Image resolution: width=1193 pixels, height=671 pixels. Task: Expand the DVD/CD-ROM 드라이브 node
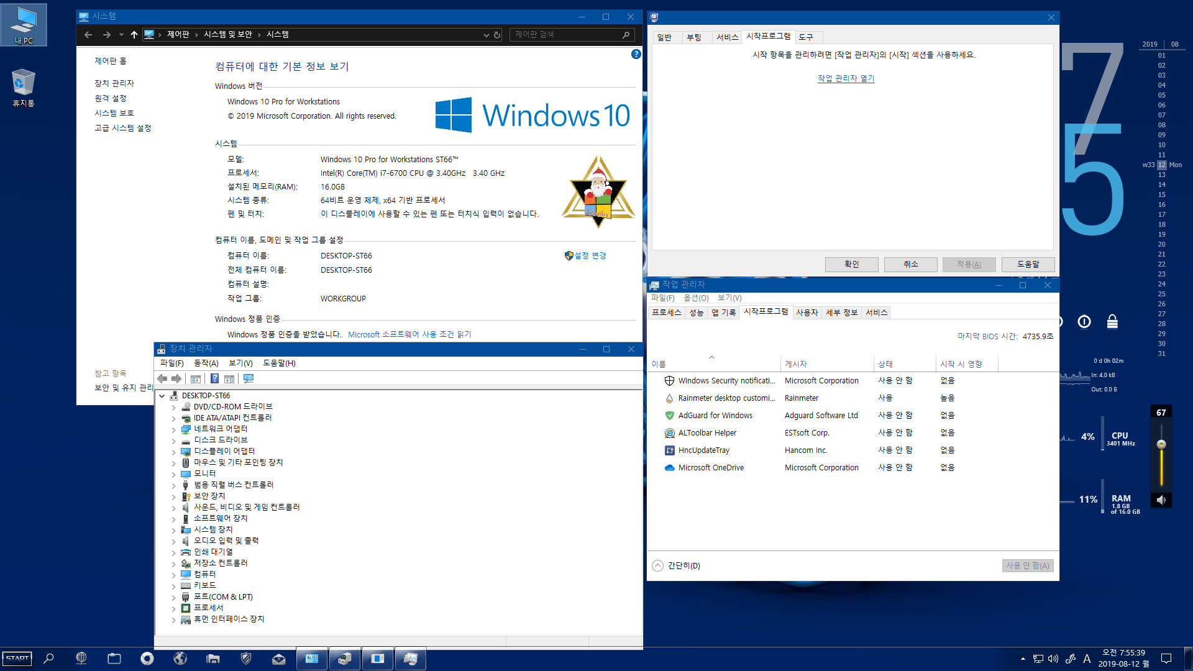point(173,407)
